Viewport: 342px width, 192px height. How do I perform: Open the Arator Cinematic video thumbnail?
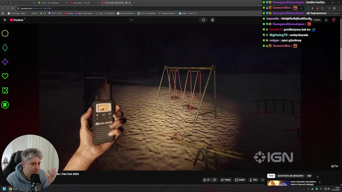pyautogui.click(x=278, y=183)
